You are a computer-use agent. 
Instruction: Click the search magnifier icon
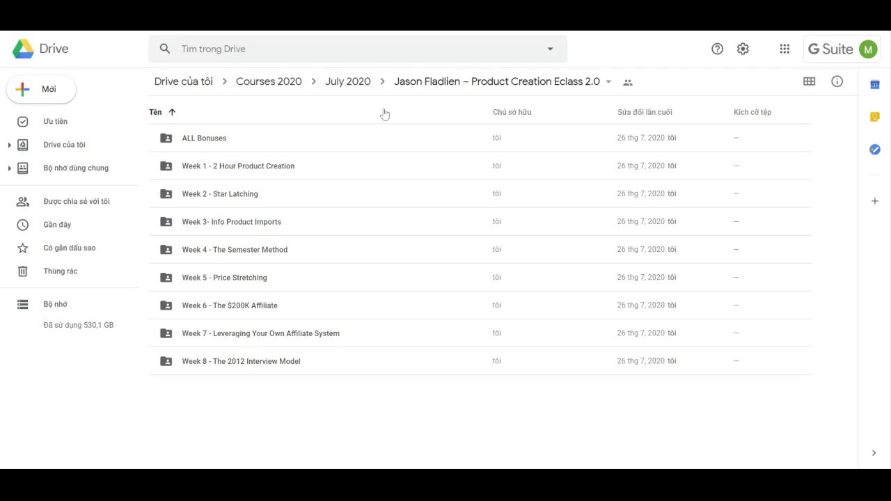(x=165, y=49)
